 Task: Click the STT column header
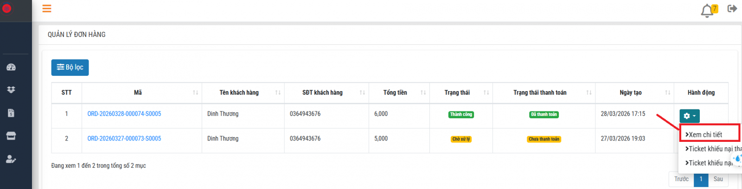click(66, 92)
